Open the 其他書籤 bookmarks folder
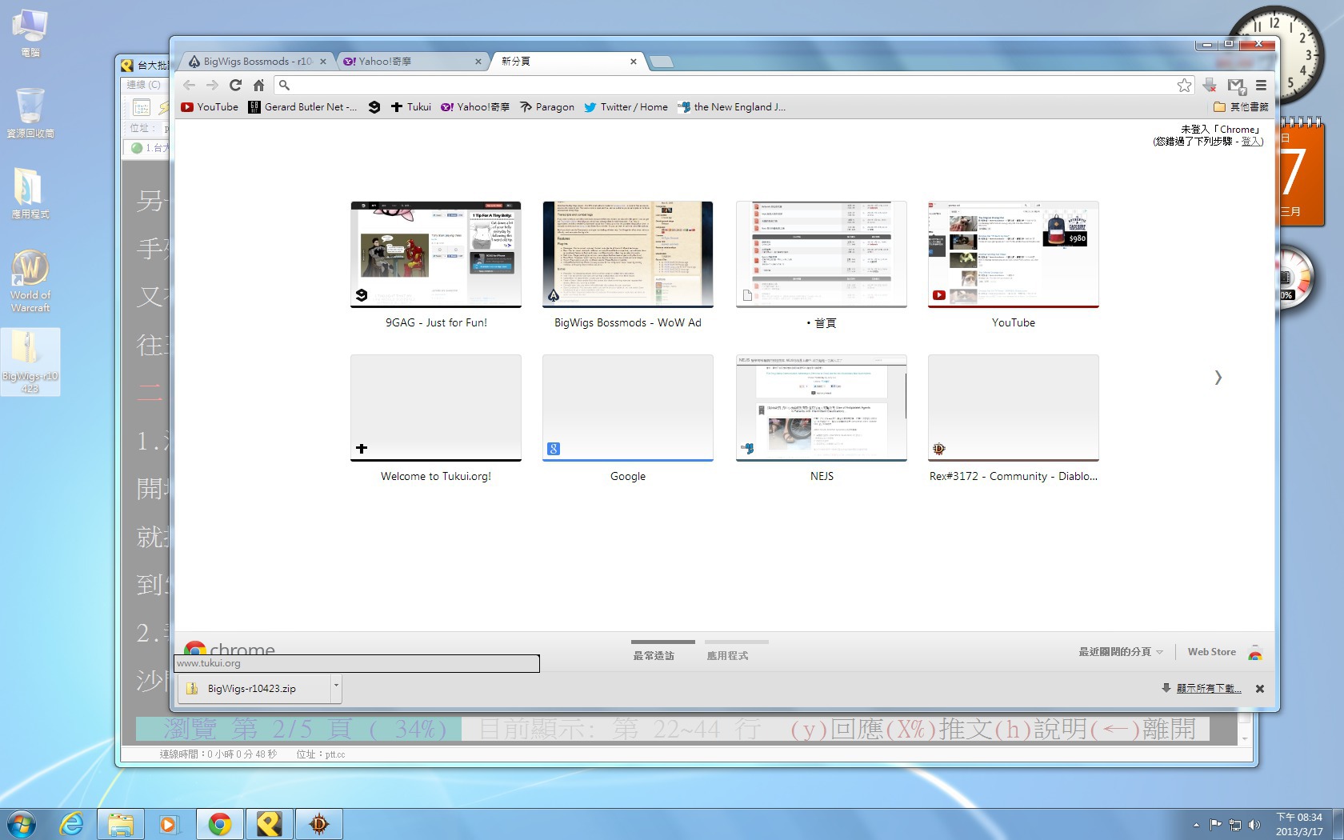Viewport: 1344px width, 840px height. (x=1241, y=106)
